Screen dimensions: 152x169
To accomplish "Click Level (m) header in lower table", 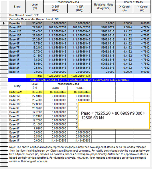I will click(35, 86).
